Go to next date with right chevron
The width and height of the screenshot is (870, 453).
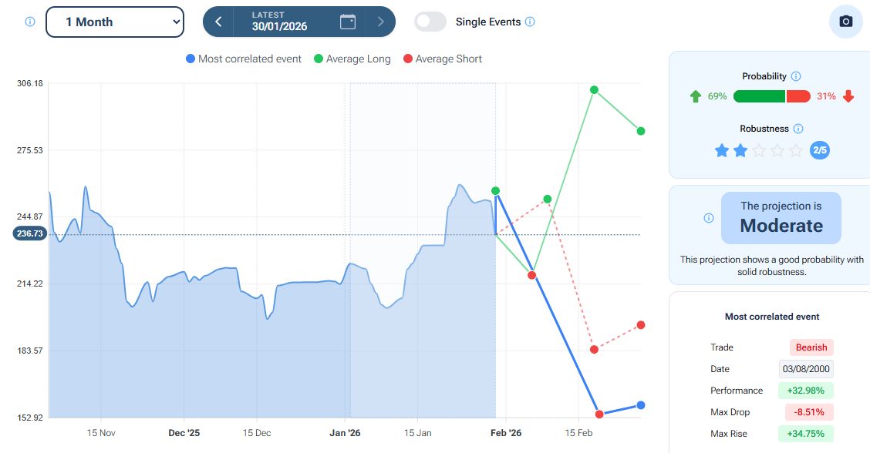380,22
